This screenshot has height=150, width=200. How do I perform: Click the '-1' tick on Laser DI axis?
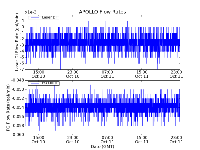tap(22, 33)
